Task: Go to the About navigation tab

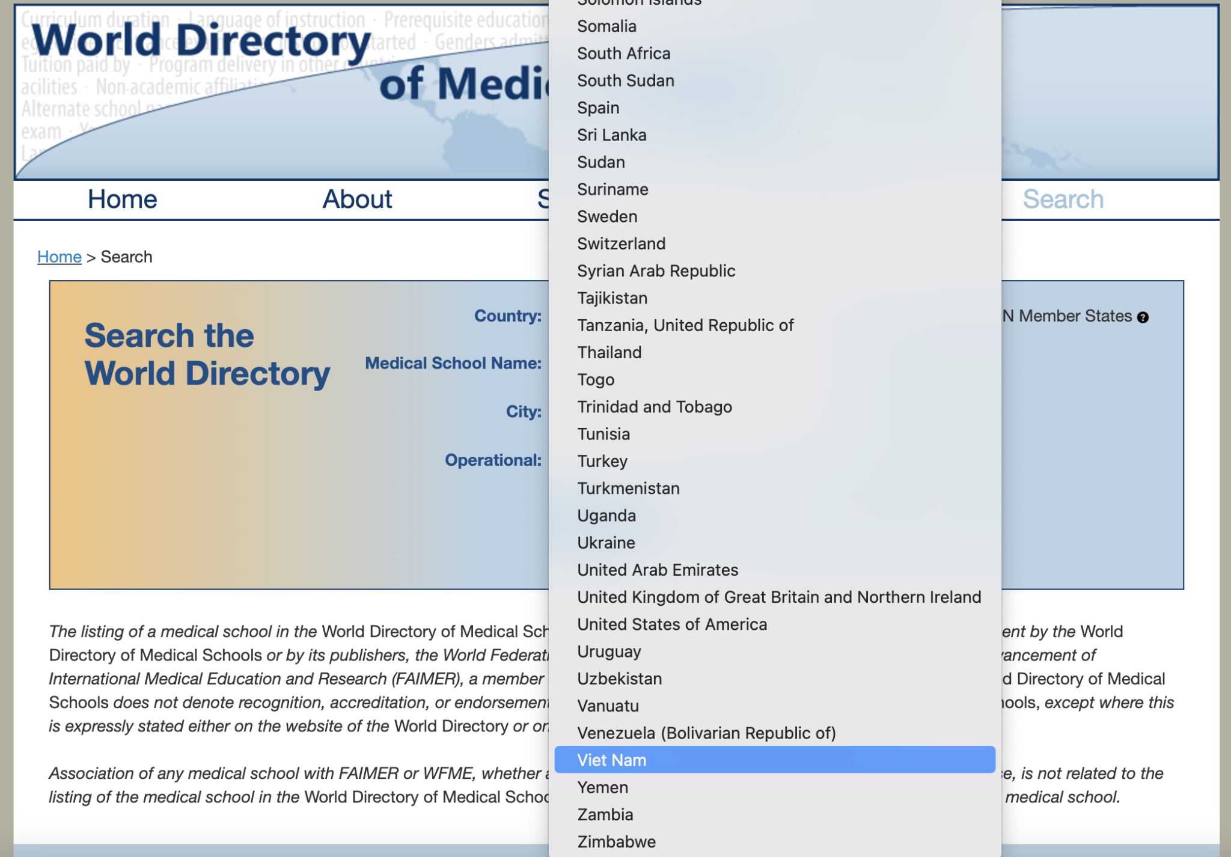Action: [x=358, y=200]
